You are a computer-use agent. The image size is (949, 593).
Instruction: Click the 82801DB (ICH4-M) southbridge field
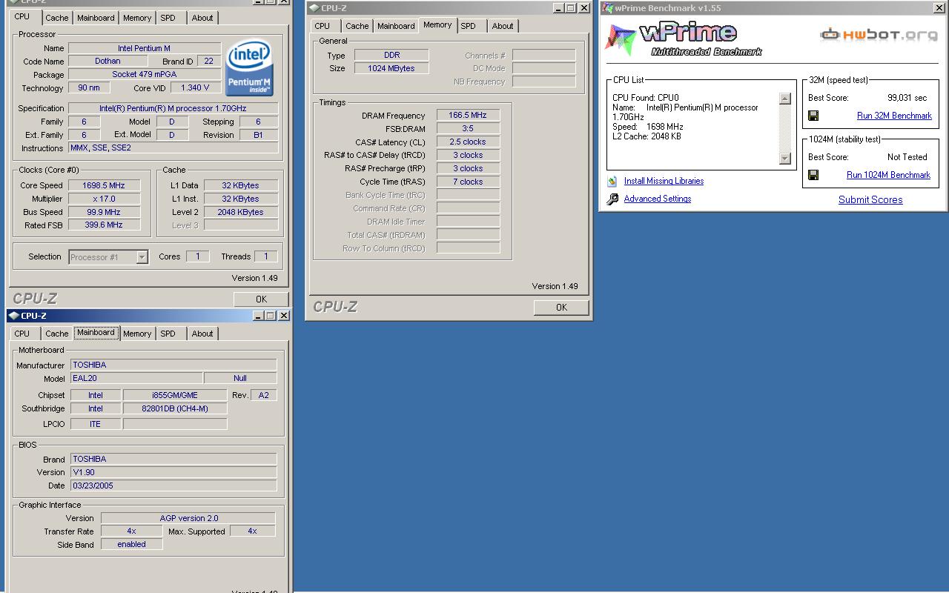pos(175,408)
